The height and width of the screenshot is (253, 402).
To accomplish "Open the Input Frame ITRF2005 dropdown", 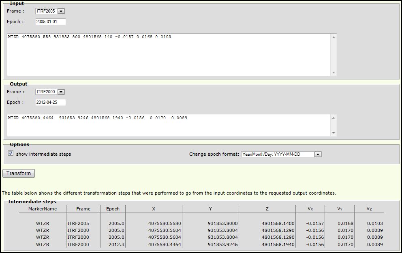I will (x=50, y=11).
